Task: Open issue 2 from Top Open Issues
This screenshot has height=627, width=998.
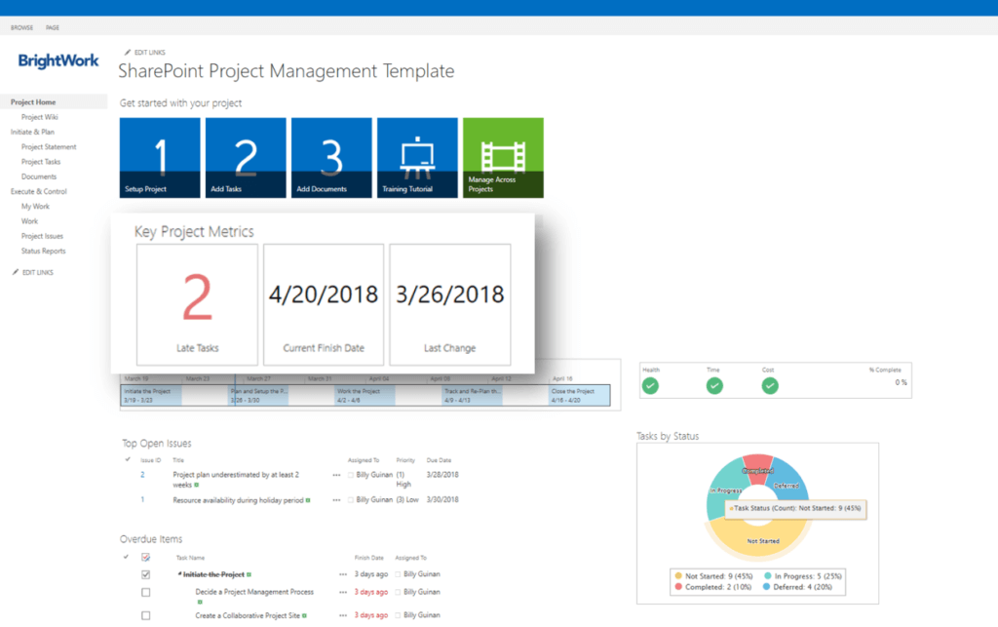Action: coord(143,474)
